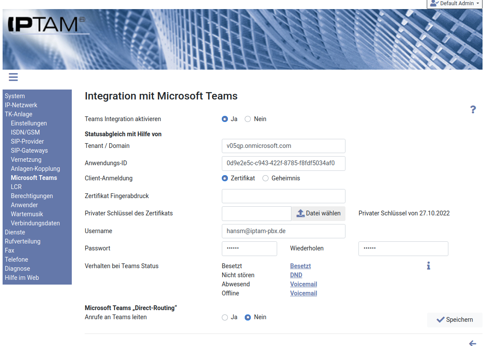
Task: Click the Zertifikat Fingerabdruck input field
Action: pyautogui.click(x=283, y=196)
